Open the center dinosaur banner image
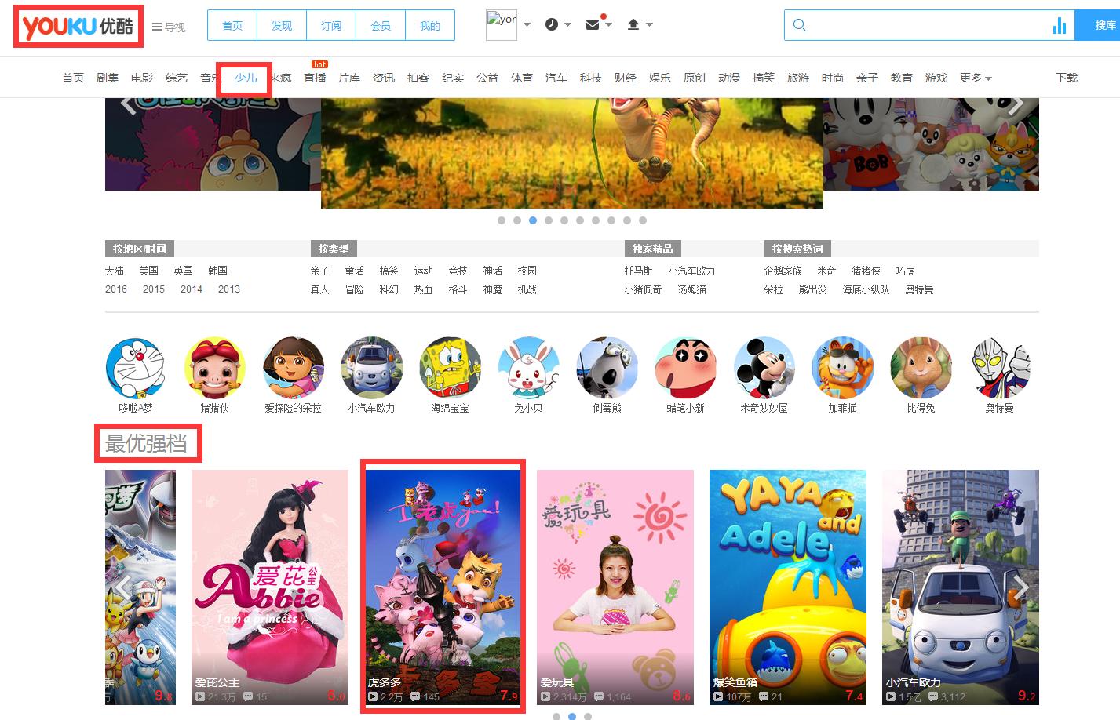Screen dimensions: 1120x720 point(572,153)
